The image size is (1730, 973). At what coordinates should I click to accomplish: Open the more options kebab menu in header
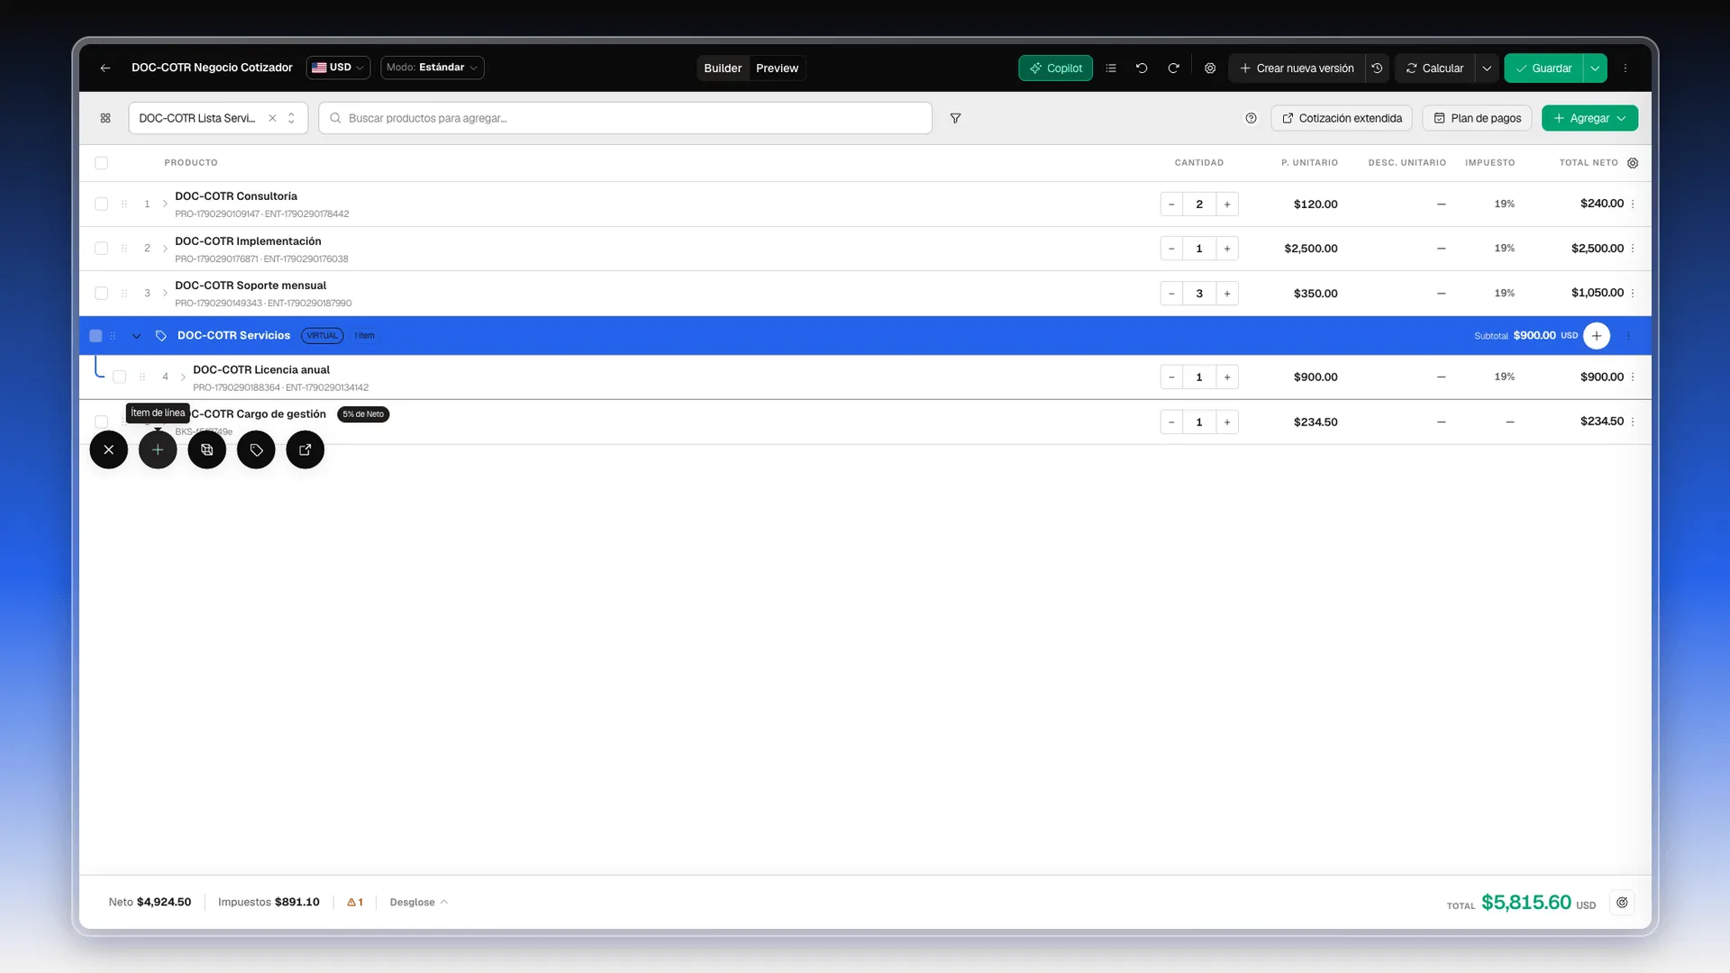point(1625,68)
